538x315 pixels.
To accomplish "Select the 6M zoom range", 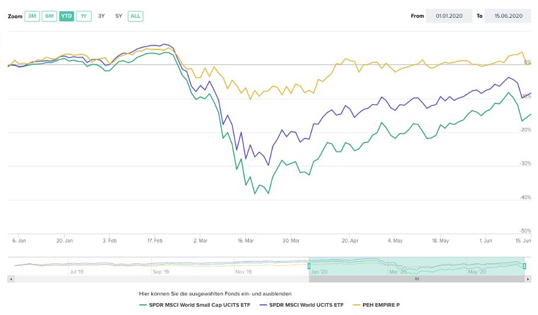I will (49, 16).
